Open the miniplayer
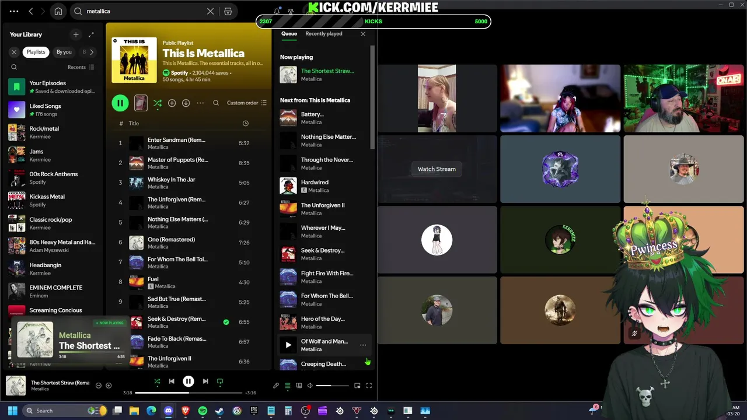This screenshot has height=420, width=747. 357,386
